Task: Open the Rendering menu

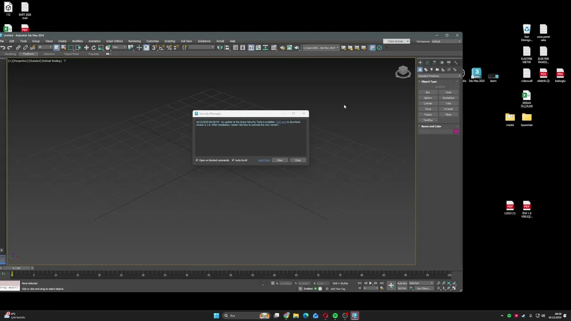Action: pyautogui.click(x=134, y=41)
